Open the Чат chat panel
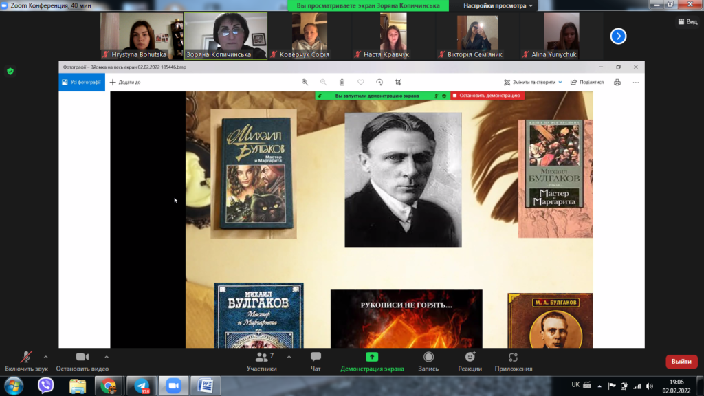Viewport: 704px width, 396px height. click(x=316, y=362)
